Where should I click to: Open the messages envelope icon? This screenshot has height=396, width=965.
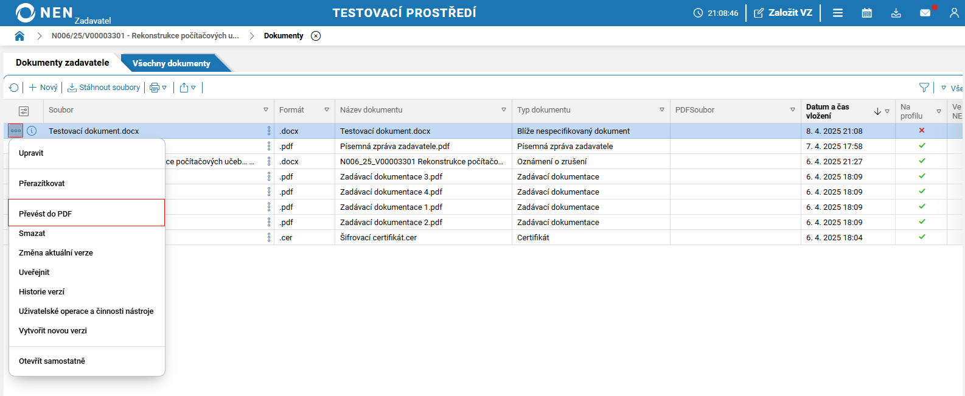[925, 13]
